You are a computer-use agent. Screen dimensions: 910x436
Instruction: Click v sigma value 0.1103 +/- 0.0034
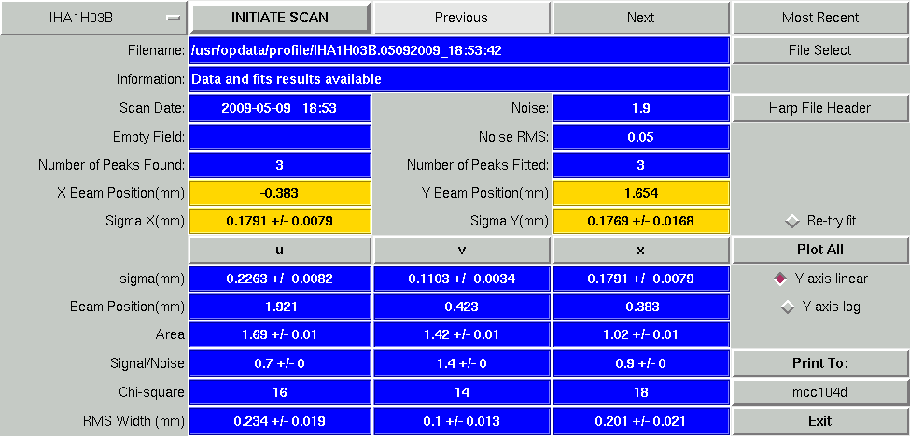point(461,279)
